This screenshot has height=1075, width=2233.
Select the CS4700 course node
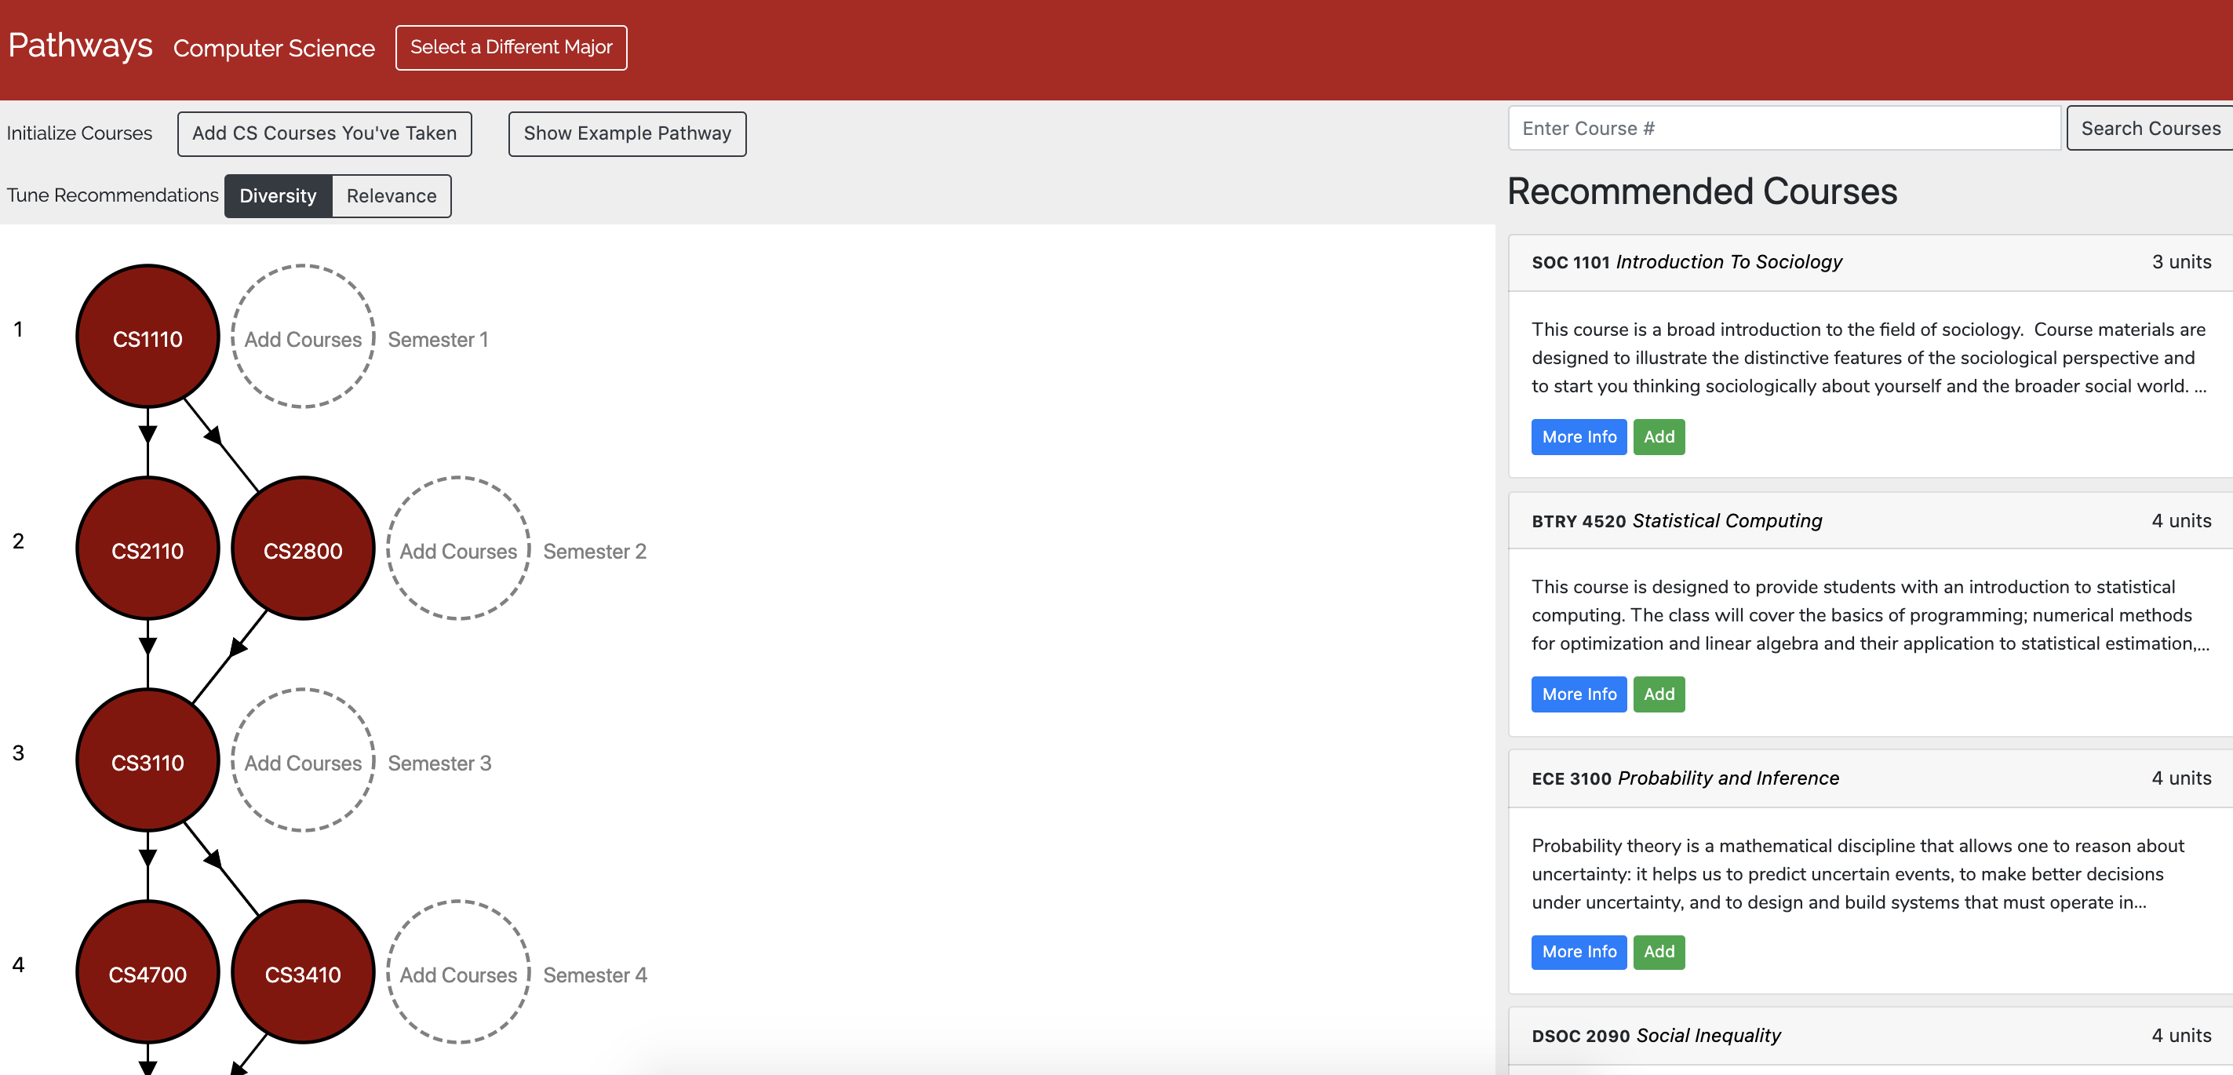(148, 972)
